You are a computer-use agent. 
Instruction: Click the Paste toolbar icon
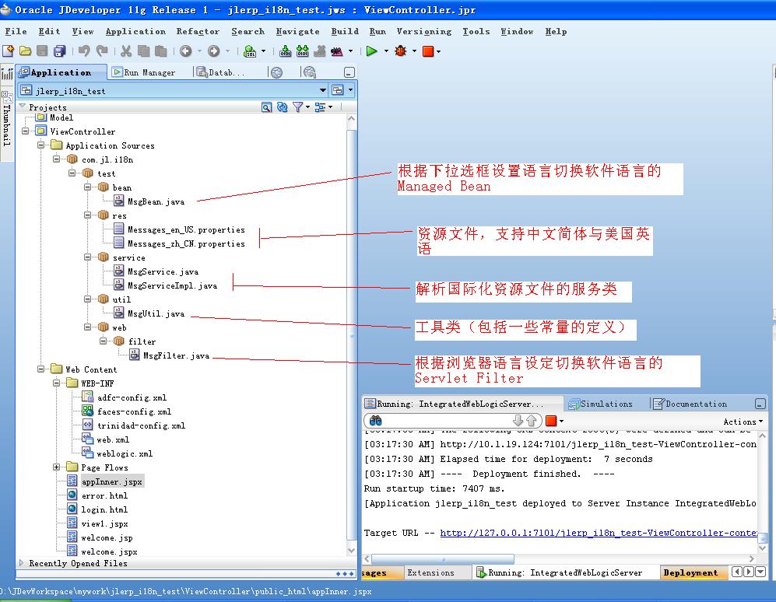tap(160, 51)
